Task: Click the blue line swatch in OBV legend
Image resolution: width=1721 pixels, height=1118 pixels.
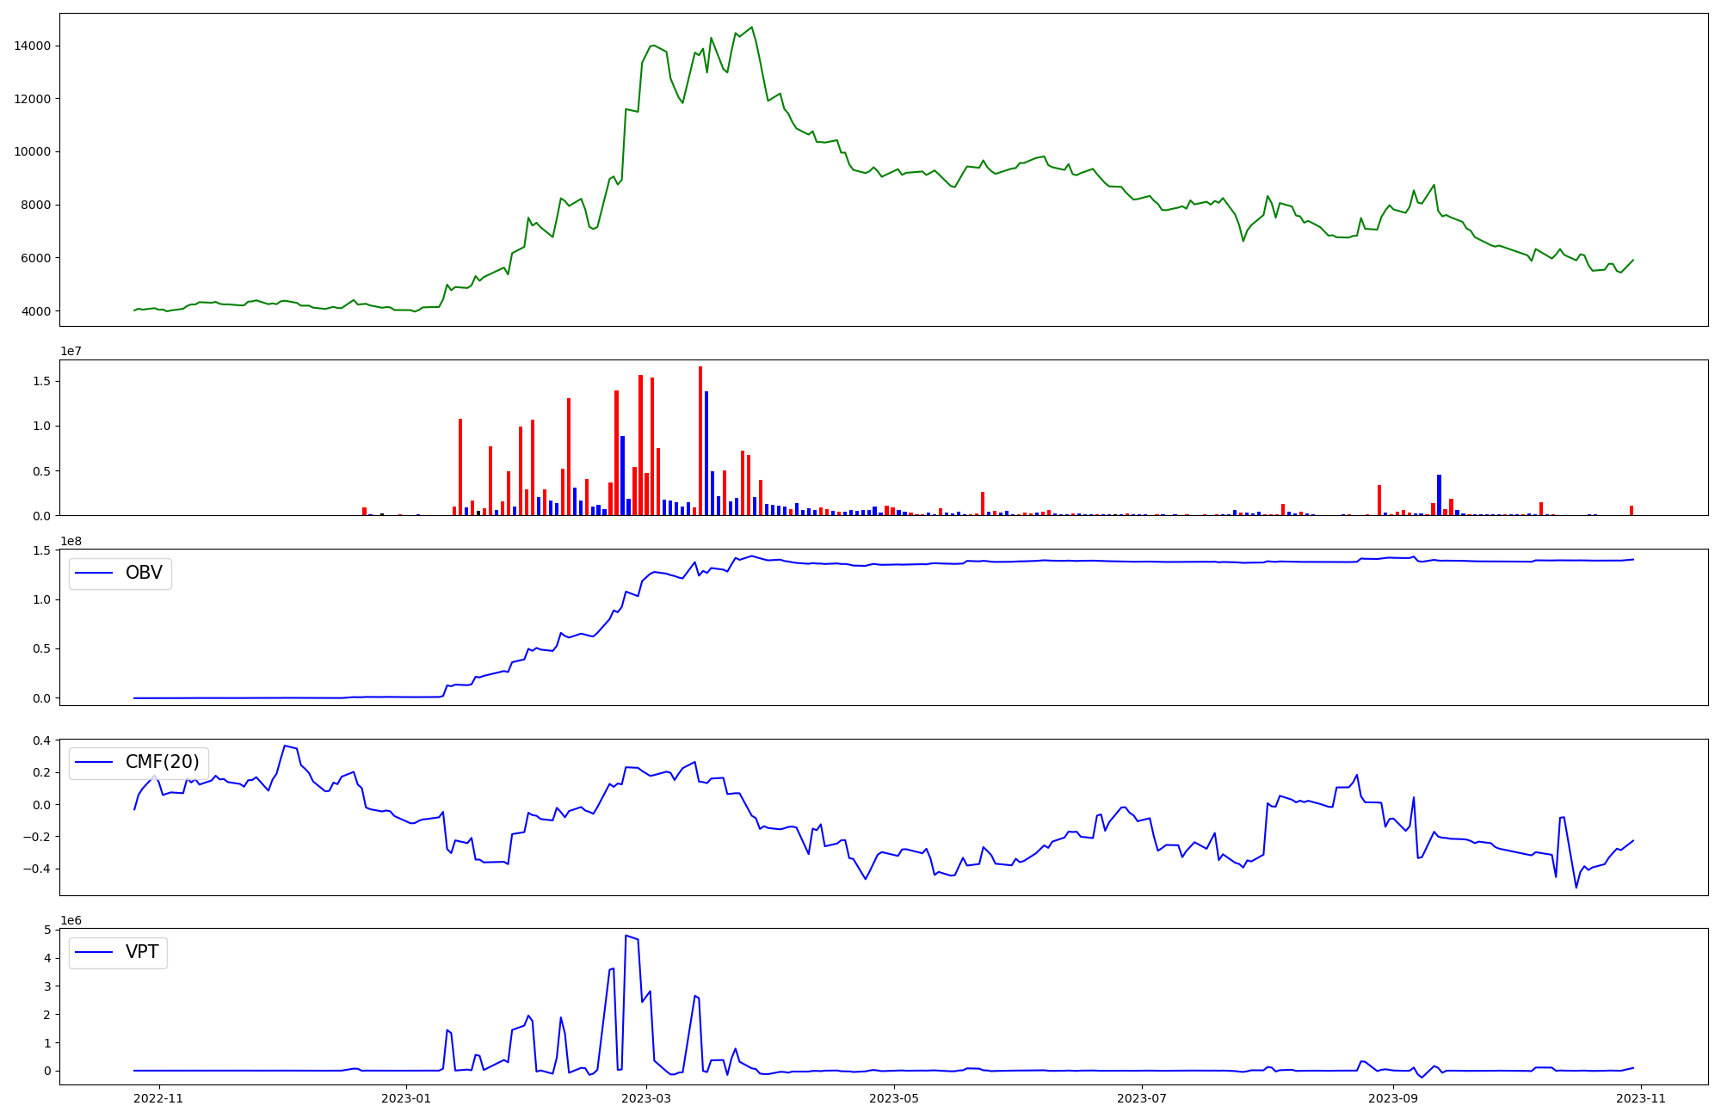Action: (95, 574)
